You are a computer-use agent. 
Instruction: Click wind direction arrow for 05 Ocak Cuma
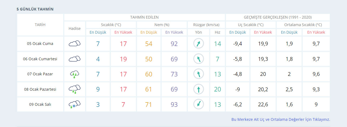coord(199,44)
